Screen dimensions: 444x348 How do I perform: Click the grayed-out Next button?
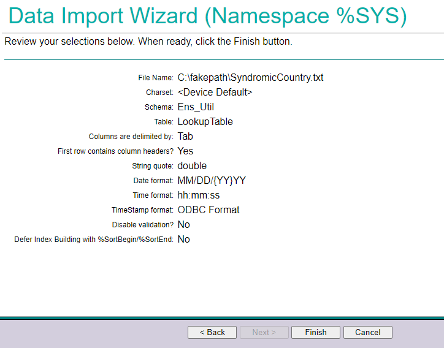(x=264, y=332)
